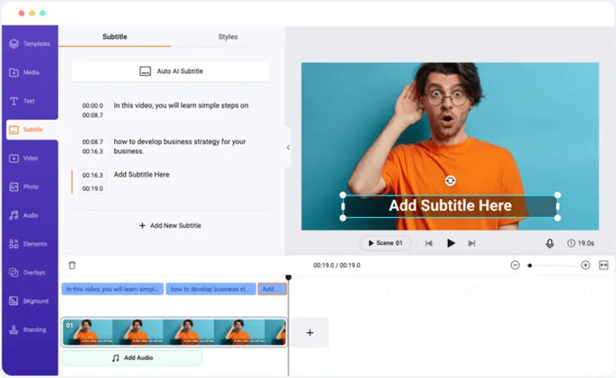This screenshot has height=378, width=616.
Task: Edit the 'Add Subtitle Here' list entry
Action: [141, 174]
